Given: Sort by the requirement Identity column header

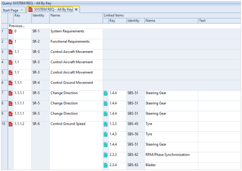Looking at the screenshot, I should click(x=40, y=18).
